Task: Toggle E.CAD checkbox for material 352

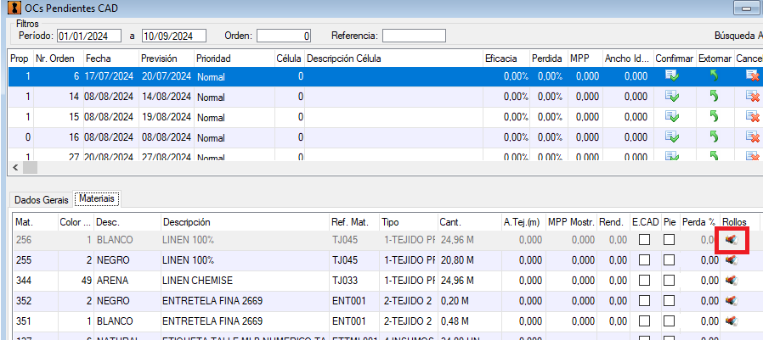Action: (x=644, y=301)
